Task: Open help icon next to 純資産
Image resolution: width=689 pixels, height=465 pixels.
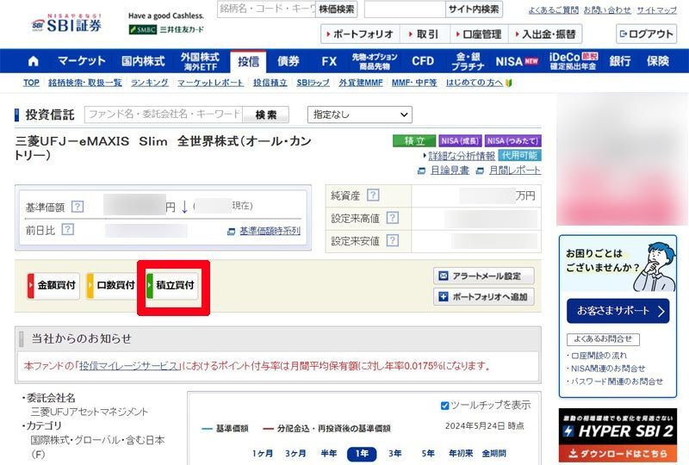Action: (x=373, y=195)
